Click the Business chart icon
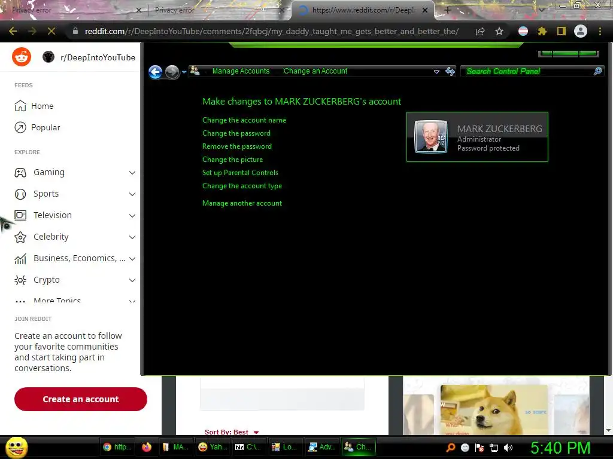The image size is (613, 459). 20,258
